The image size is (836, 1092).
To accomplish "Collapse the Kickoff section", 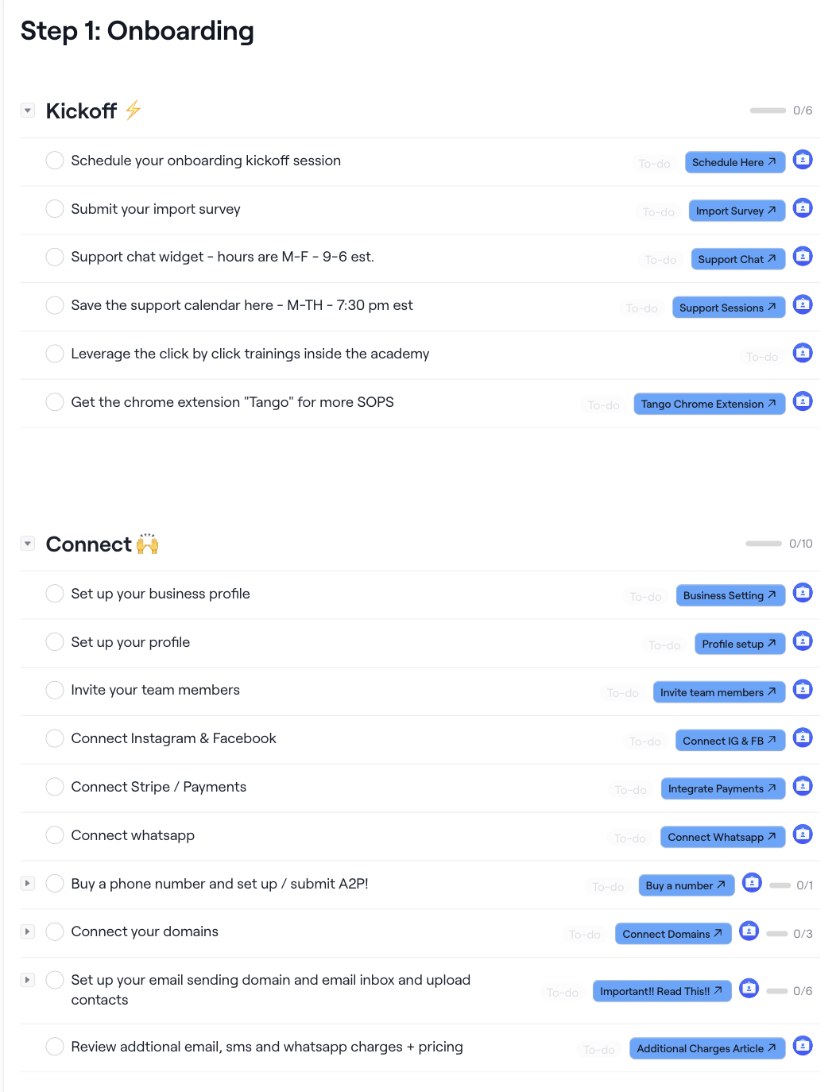I will [28, 110].
